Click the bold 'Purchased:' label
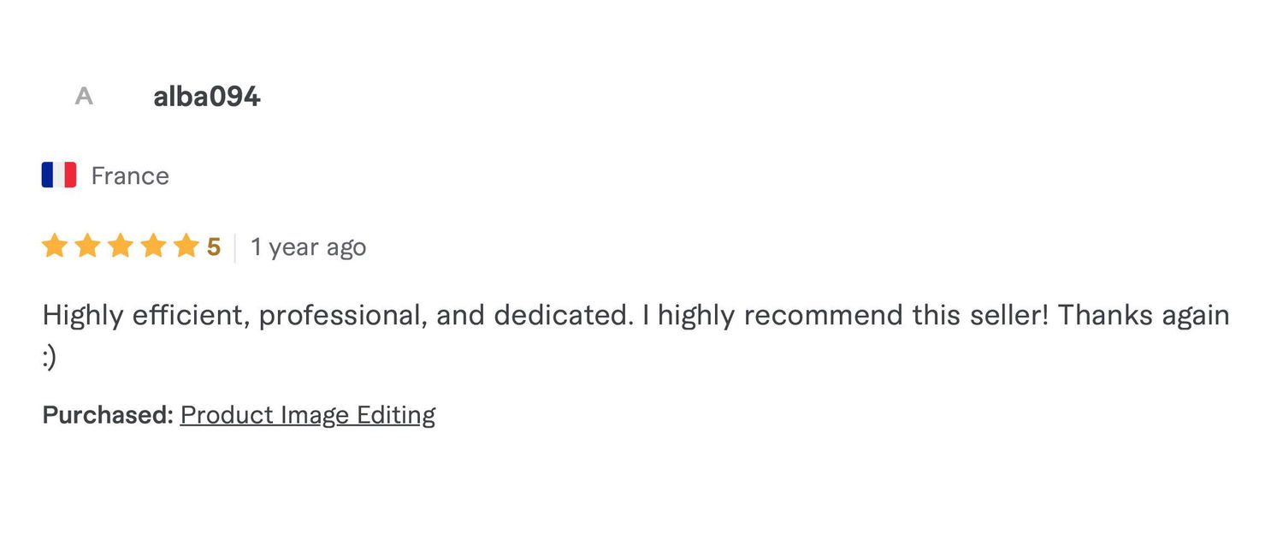The image size is (1283, 558). click(x=109, y=415)
